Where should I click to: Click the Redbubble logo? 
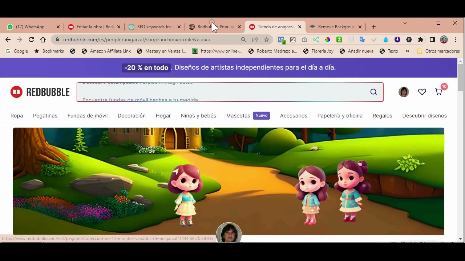pyautogui.click(x=40, y=92)
